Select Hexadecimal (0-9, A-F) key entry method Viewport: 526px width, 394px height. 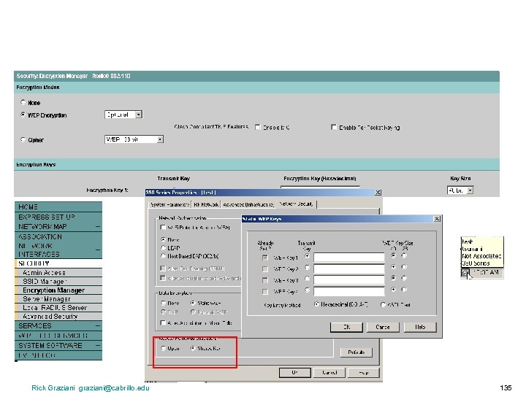pyautogui.click(x=316, y=304)
